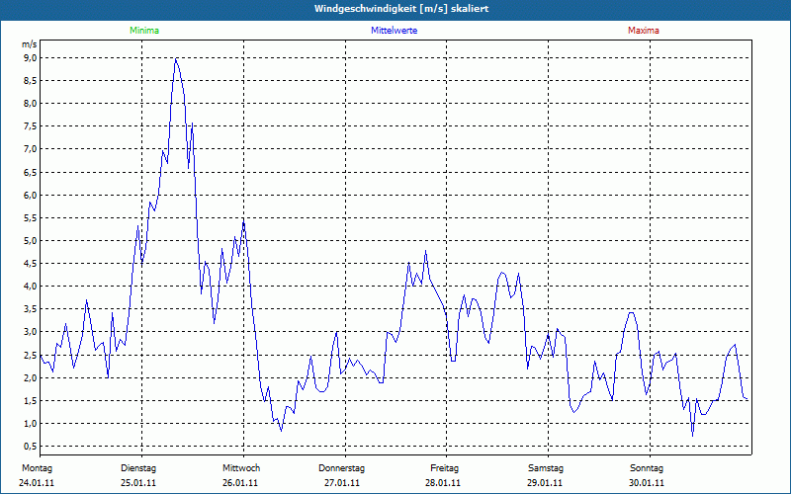Click the 2,5 y-axis value
791x494 pixels.
tap(31, 355)
